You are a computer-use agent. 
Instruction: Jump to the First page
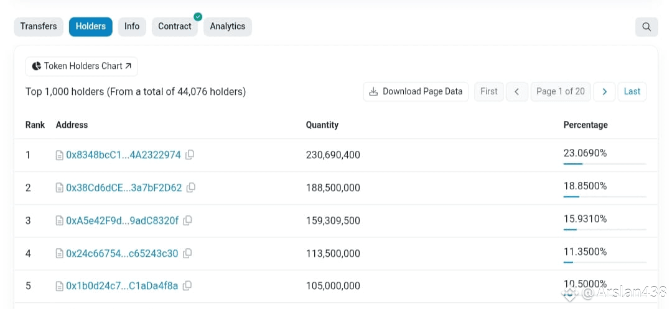click(489, 91)
